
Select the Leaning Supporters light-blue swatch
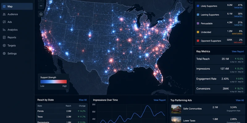click(198, 15)
